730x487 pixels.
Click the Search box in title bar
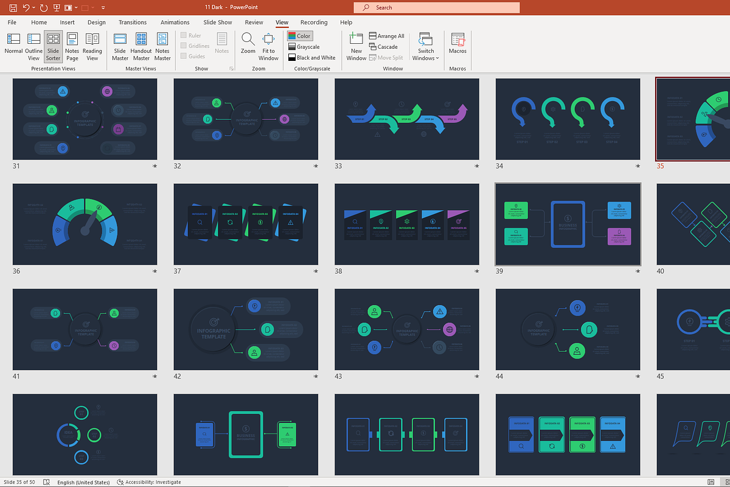[436, 7]
